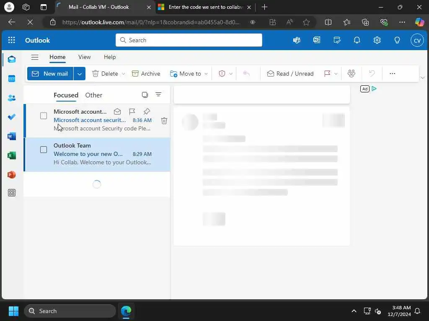Launch PowerPoint from the left sidebar
This screenshot has width=429, height=321.
(x=12, y=174)
